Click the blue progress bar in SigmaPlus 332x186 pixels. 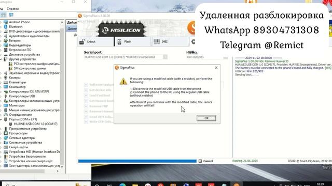click(137, 161)
